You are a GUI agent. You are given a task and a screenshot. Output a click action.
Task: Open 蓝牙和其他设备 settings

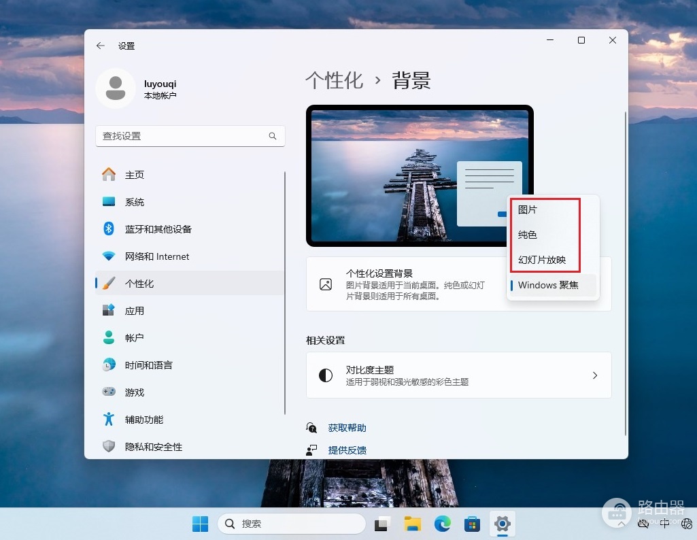click(190, 229)
